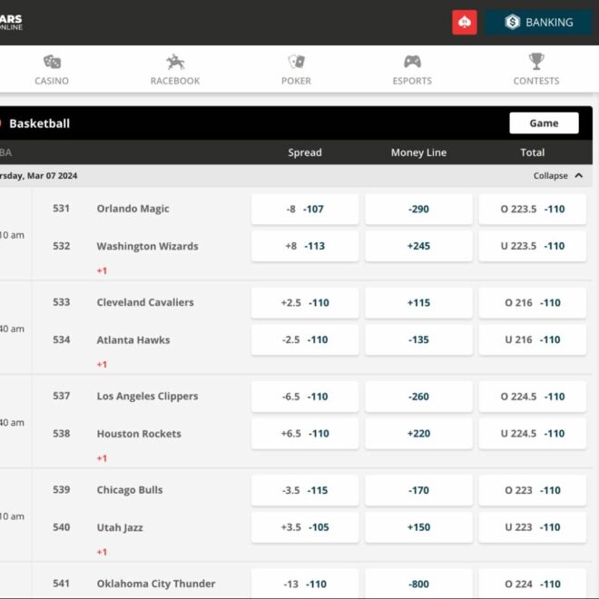Click the Washington Wizards team name
Image resolution: width=599 pixels, height=599 pixels.
coord(147,246)
